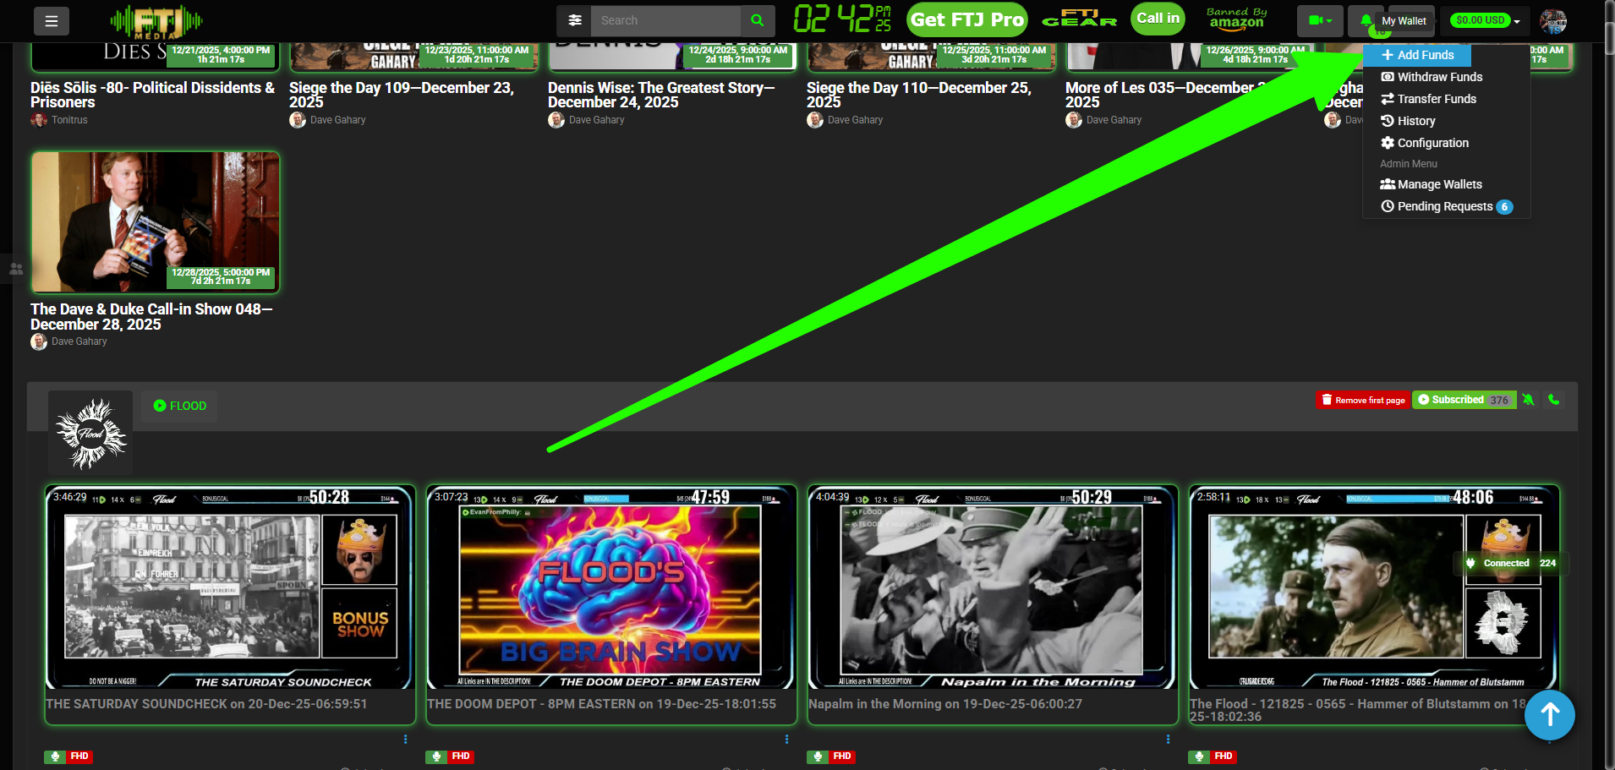Image resolution: width=1615 pixels, height=770 pixels.
Task: Toggle FLOOD channel notification bell
Action: tap(1528, 400)
